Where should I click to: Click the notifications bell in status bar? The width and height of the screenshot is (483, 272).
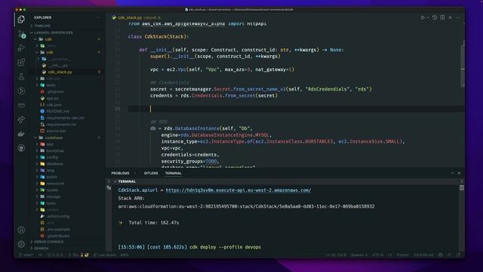click(459, 255)
